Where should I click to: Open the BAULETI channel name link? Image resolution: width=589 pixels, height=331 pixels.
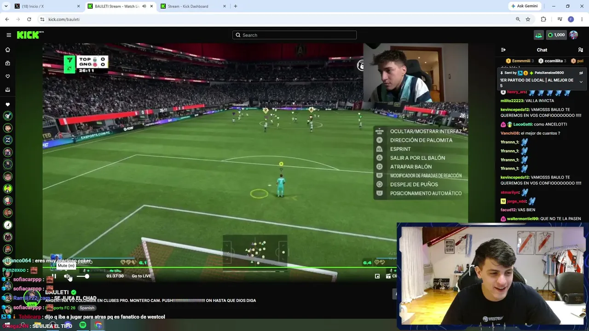click(x=57, y=292)
